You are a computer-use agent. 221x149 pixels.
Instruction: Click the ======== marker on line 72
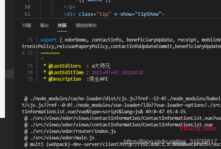pos(50,53)
